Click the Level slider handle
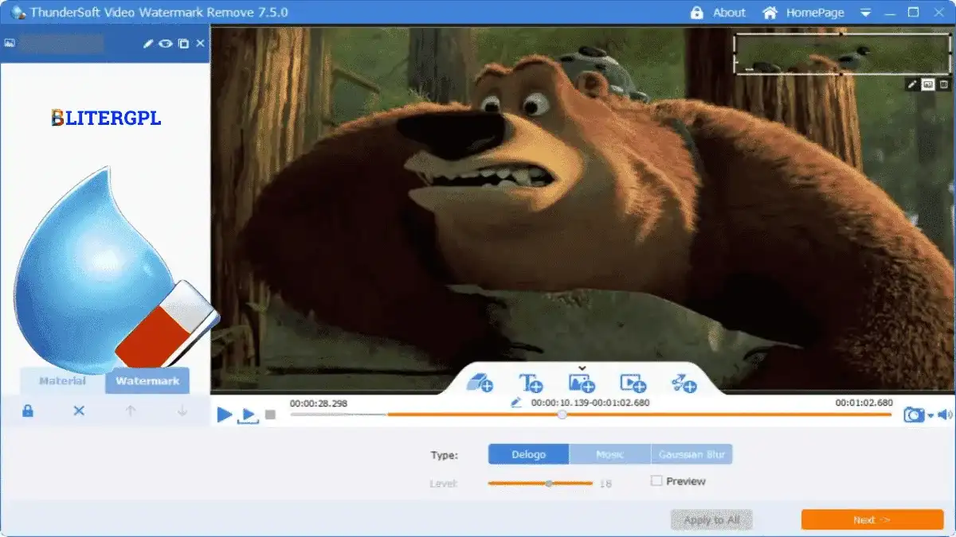Viewport: 956px width, 537px height. 548,483
